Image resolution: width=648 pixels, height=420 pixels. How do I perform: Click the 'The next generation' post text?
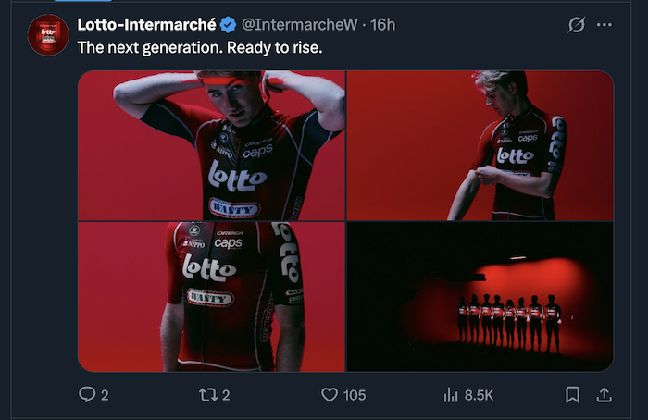tap(199, 46)
